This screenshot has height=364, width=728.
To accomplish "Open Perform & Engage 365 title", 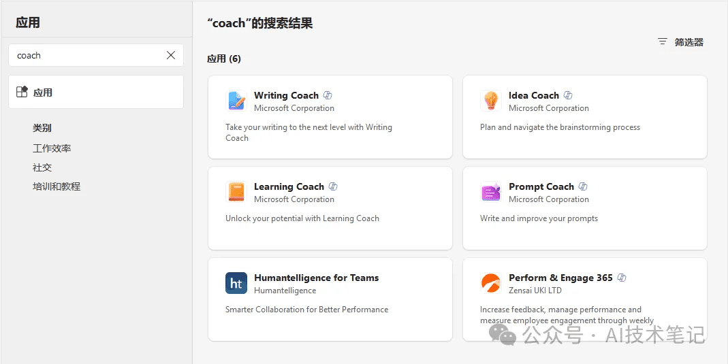I will click(561, 278).
